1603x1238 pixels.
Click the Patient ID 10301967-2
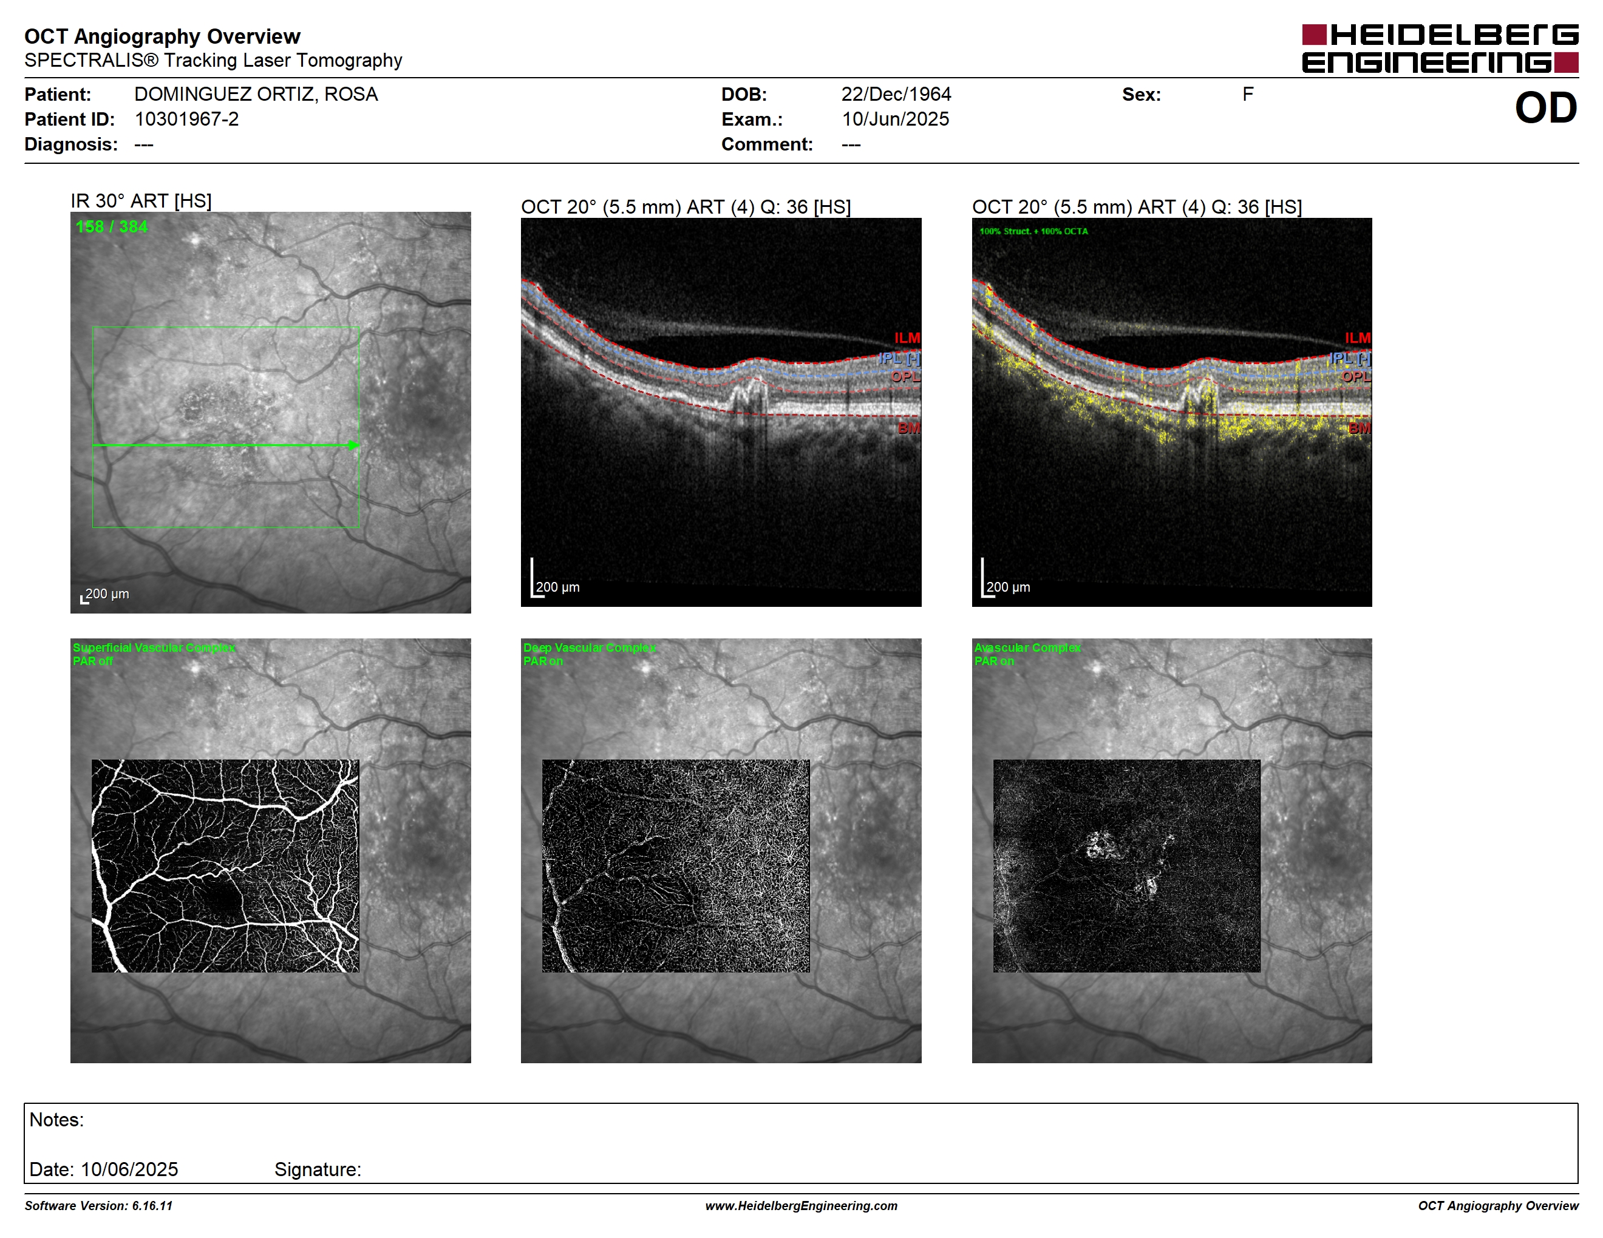[186, 119]
